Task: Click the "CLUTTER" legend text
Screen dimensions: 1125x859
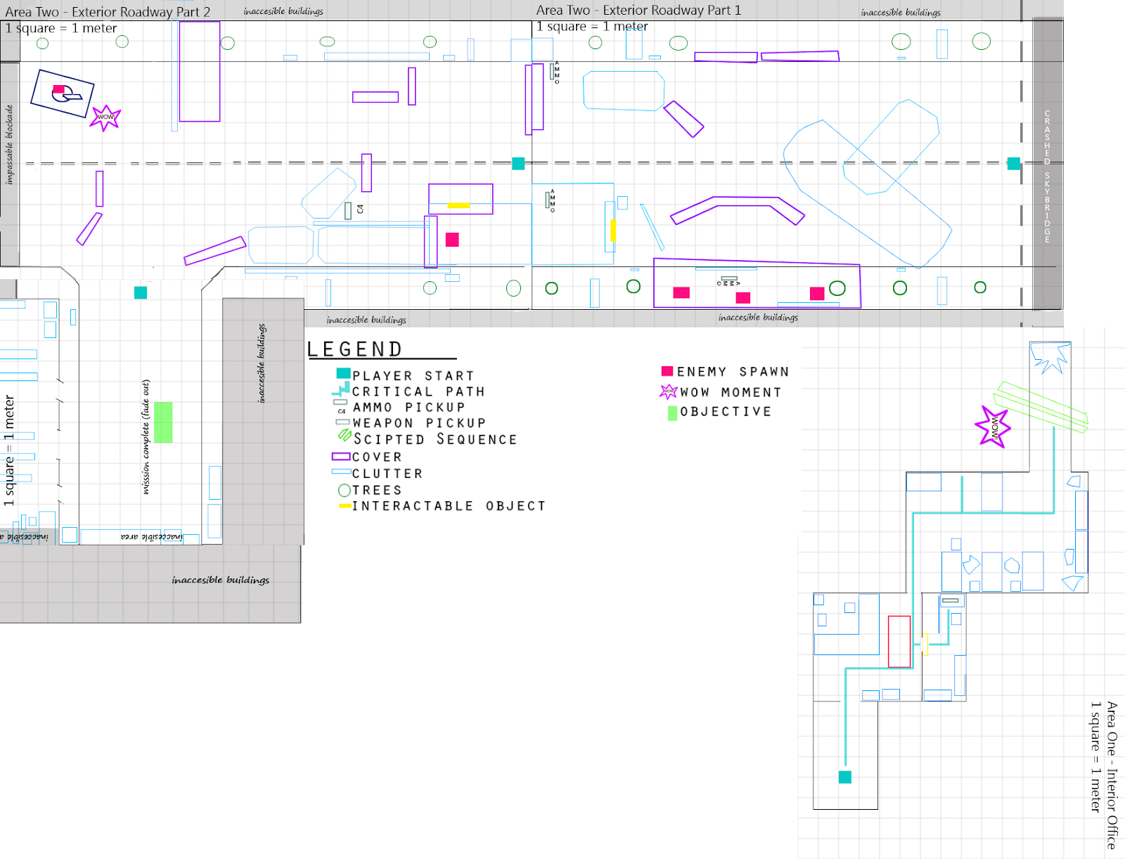Action: click(x=387, y=474)
